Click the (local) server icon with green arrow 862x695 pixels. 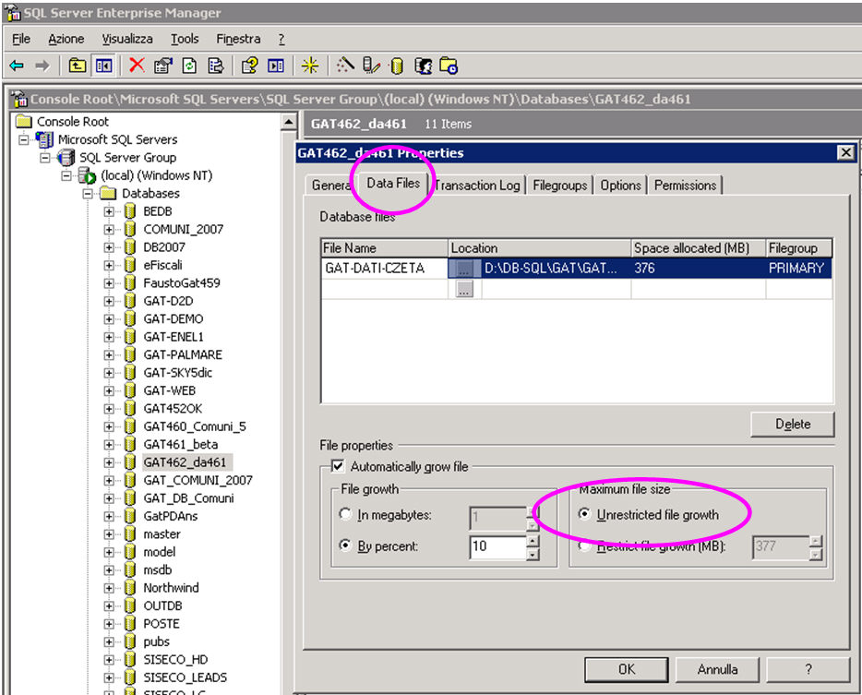tap(88, 175)
